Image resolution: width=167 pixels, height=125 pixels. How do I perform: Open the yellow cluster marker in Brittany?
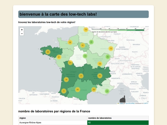point(48,52)
